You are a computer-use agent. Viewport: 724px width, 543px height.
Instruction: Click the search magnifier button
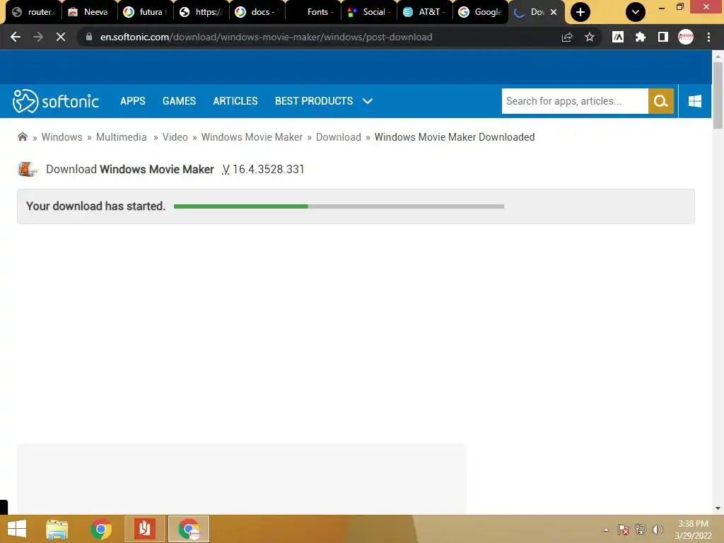coord(661,101)
